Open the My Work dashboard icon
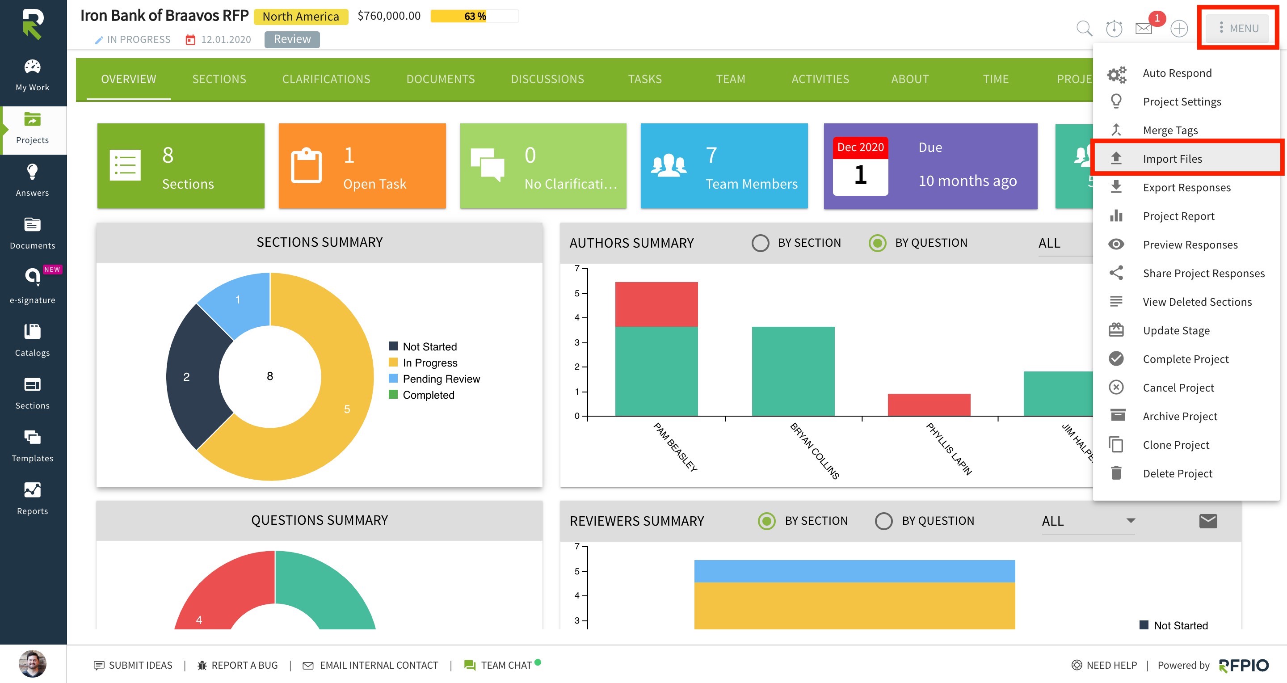The height and width of the screenshot is (683, 1287). click(33, 67)
